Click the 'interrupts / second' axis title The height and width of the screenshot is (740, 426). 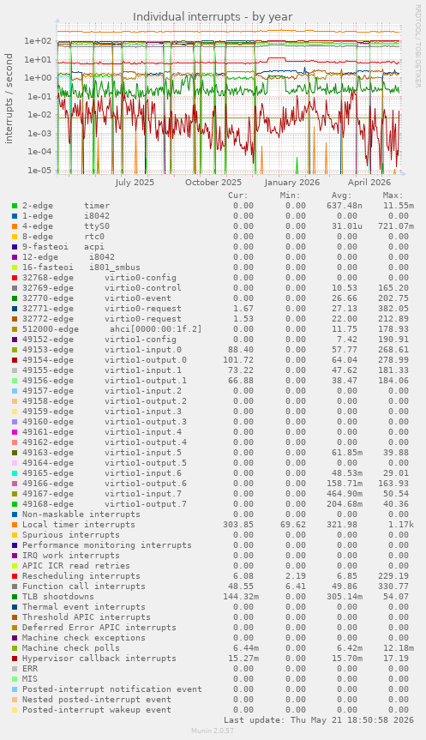[x=9, y=98]
